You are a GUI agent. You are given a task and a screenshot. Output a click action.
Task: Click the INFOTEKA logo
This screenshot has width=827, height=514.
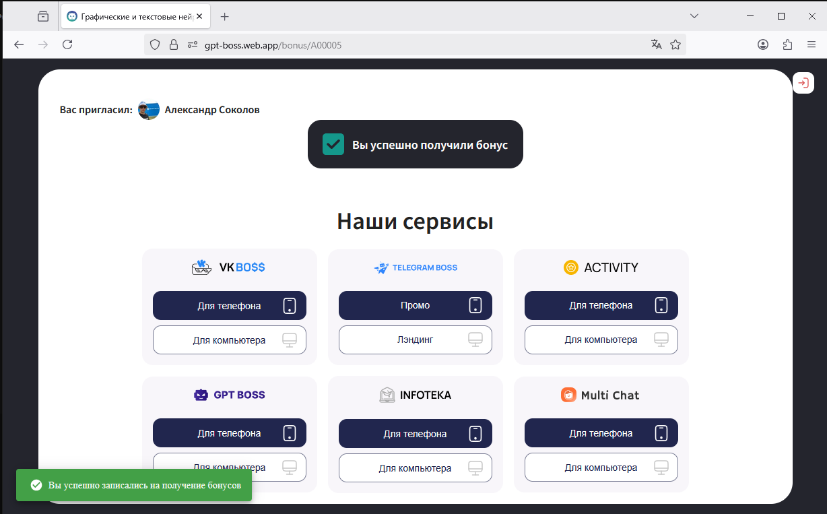pos(415,395)
